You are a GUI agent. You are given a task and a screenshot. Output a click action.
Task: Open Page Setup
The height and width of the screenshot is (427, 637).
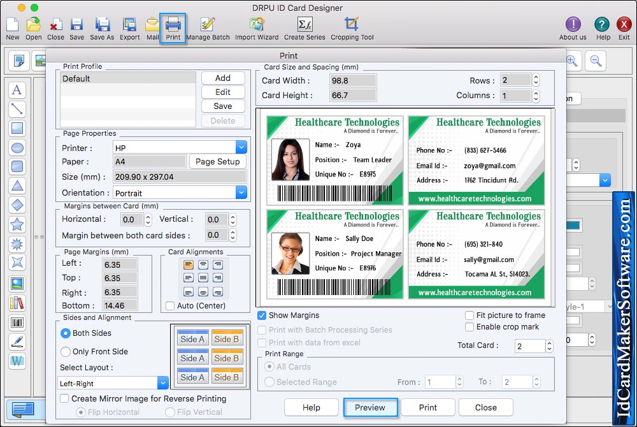pyautogui.click(x=218, y=162)
